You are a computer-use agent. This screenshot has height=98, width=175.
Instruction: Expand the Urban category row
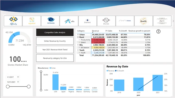tap(78, 35)
